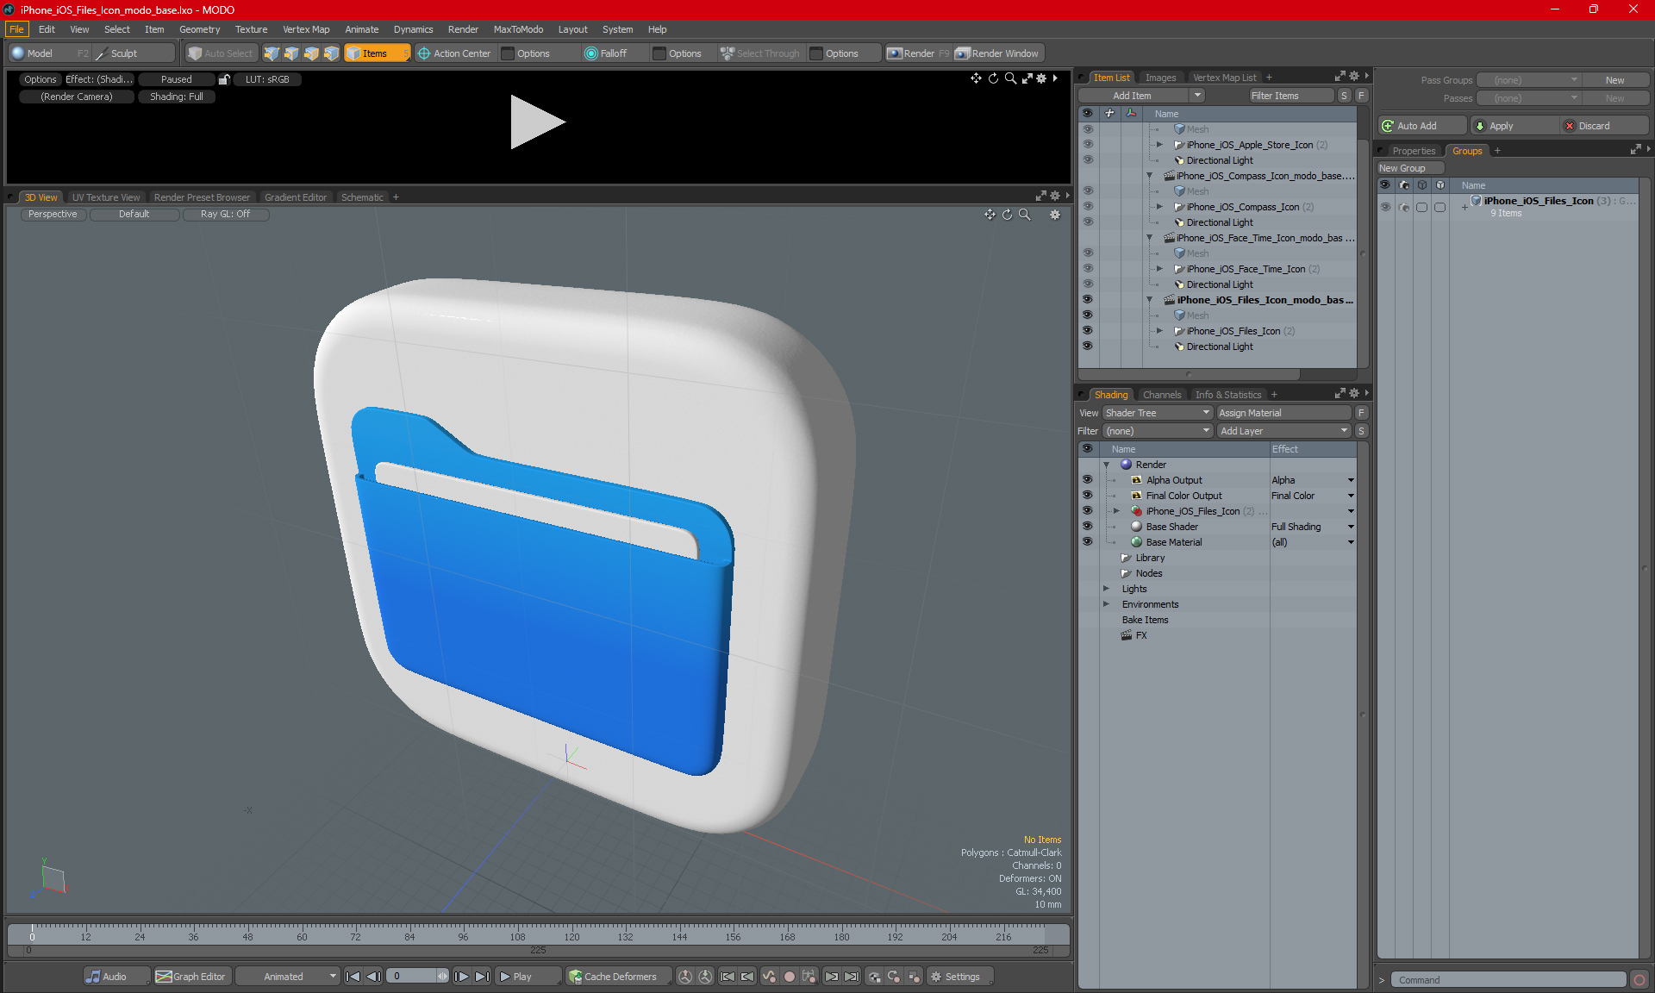This screenshot has height=993, width=1655.
Task: Open the Pass Groups dropdown
Action: coord(1529,80)
